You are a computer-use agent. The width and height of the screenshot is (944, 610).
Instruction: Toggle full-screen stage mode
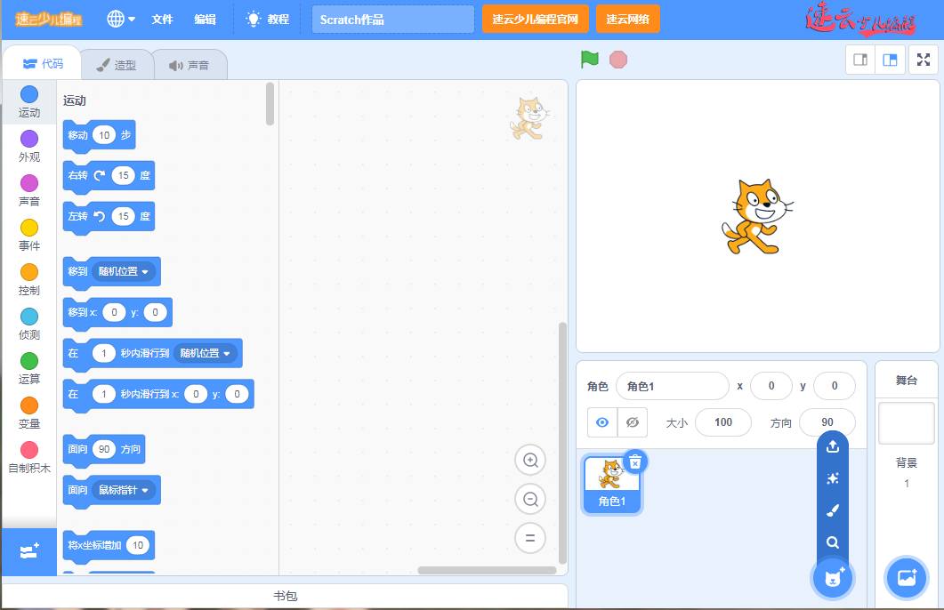[x=923, y=60]
